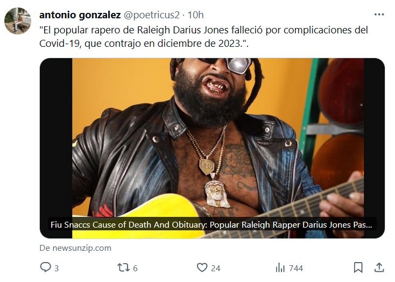Click the retweet arrows icon
Image resolution: width=395 pixels, height=282 pixels.
(x=123, y=267)
